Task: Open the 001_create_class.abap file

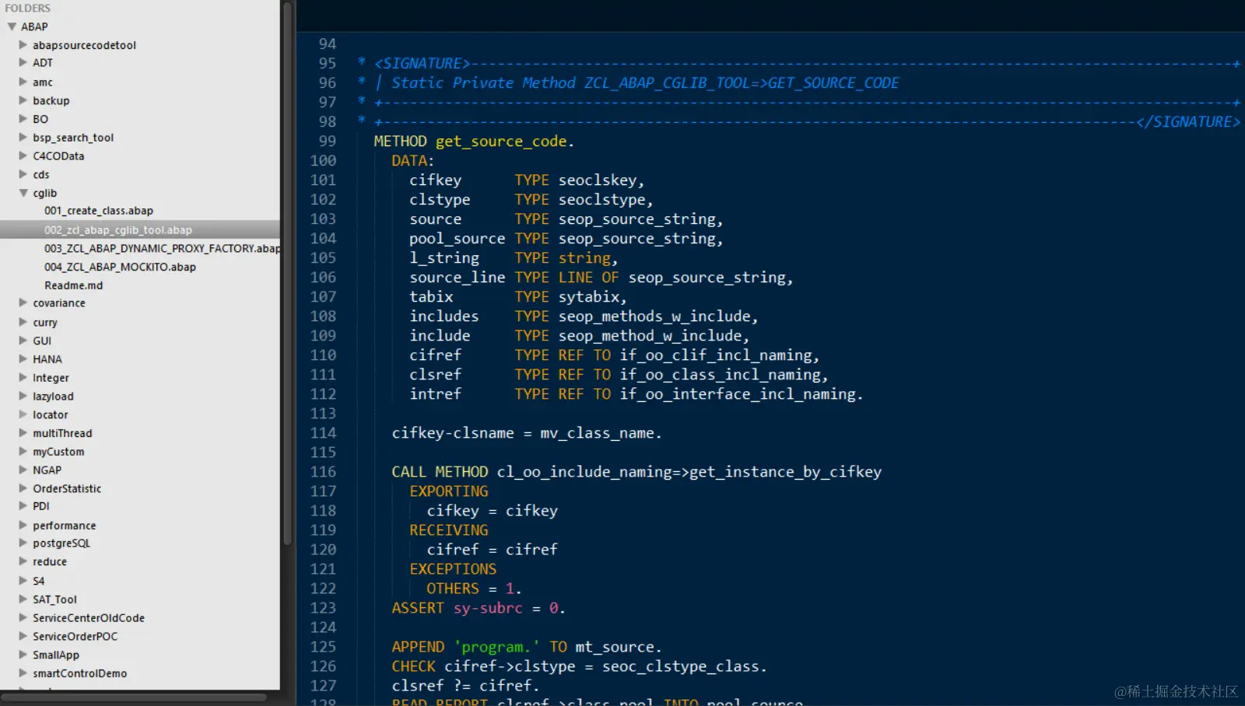Action: pos(99,210)
